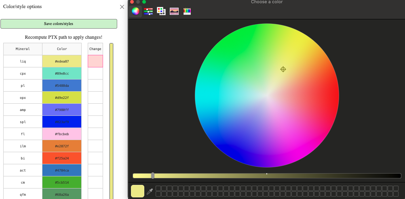Viewport: 405px width, 199px height.
Task: Click the tall yellow vertical bar
Action: 111,121
